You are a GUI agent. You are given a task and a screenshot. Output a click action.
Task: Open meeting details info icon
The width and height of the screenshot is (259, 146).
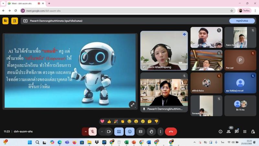tap(220, 131)
